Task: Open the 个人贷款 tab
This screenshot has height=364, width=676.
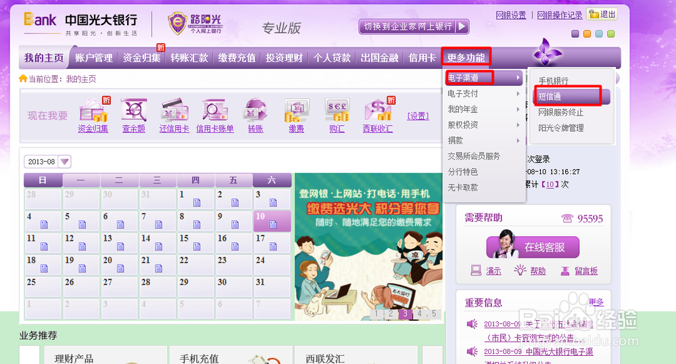Action: [x=332, y=58]
